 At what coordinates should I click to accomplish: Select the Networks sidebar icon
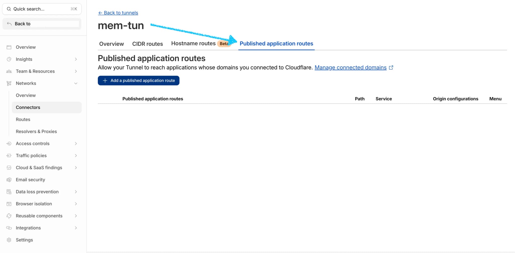pyautogui.click(x=9, y=83)
